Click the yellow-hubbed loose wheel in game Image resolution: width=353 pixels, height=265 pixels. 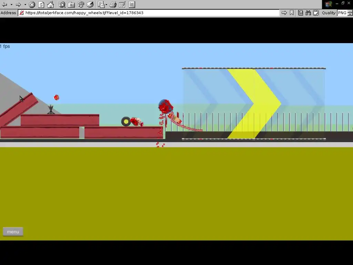coord(126,121)
